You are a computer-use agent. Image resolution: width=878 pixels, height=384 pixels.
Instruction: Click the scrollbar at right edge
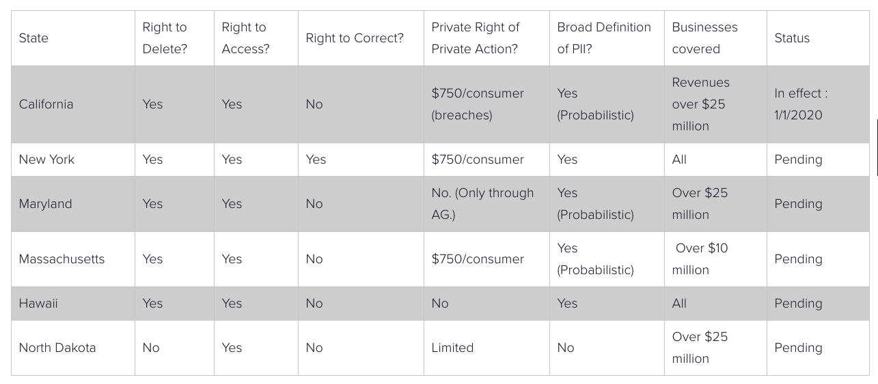coord(877,148)
